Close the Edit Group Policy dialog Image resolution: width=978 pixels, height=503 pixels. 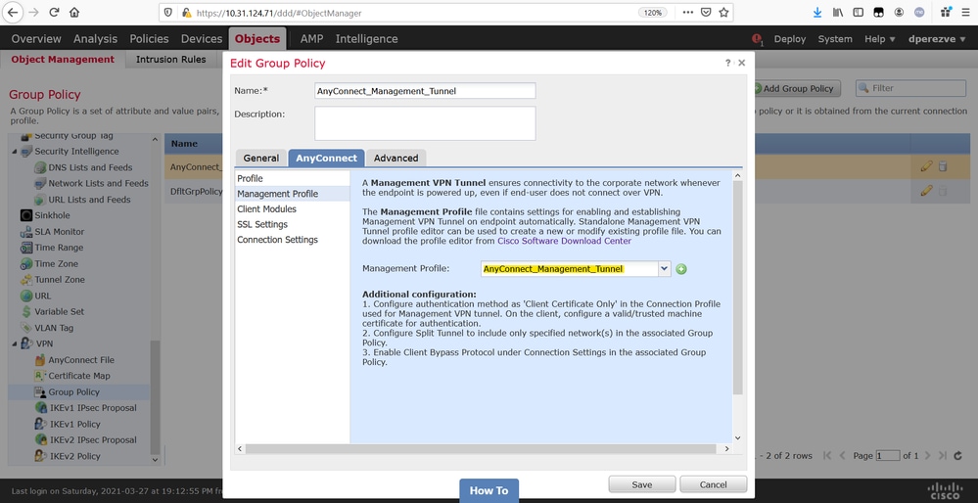[741, 63]
